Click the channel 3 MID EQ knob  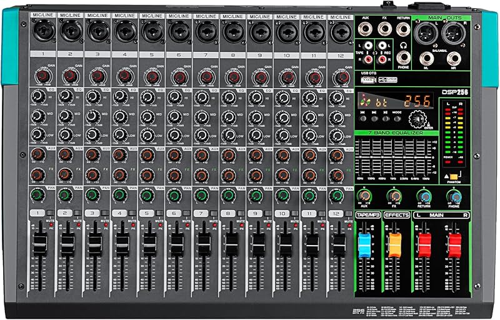(x=92, y=116)
